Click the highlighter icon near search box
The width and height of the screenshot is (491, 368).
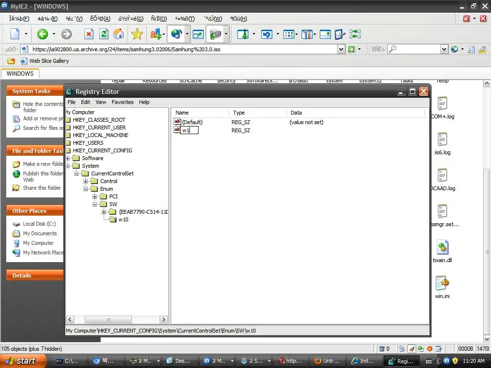482,49
